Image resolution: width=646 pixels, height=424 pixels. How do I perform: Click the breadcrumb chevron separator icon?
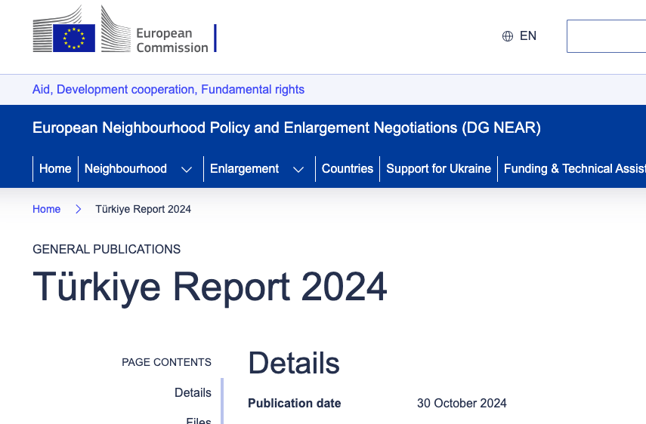click(x=79, y=209)
